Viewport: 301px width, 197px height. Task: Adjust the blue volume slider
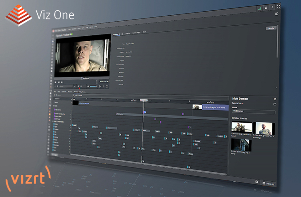pyautogui.click(x=93, y=86)
